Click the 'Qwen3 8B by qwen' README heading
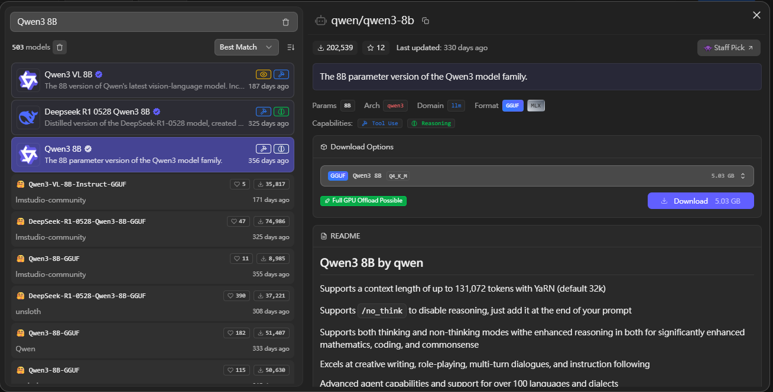 pos(372,263)
